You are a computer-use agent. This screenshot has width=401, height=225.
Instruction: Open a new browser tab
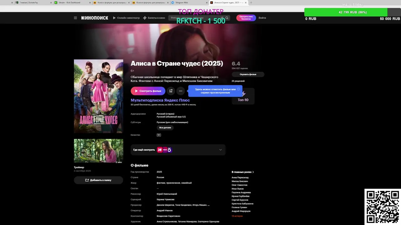[x=251, y=2]
